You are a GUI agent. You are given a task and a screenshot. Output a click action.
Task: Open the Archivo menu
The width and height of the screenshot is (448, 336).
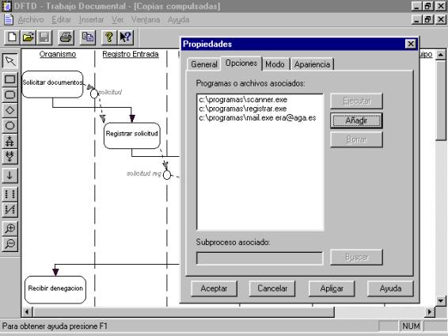31,20
